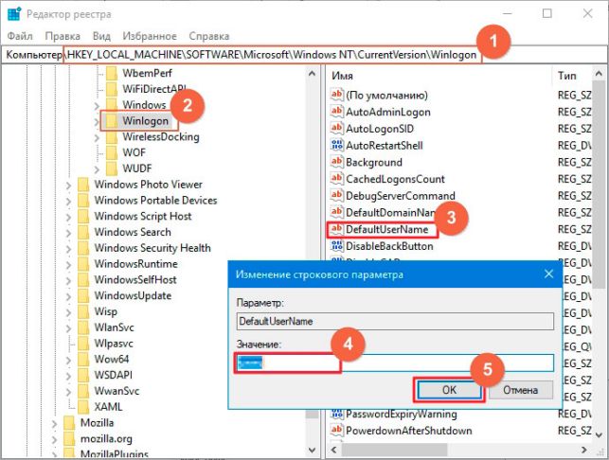Click the Winlogon folder icon
The height and width of the screenshot is (460, 609).
tap(112, 121)
